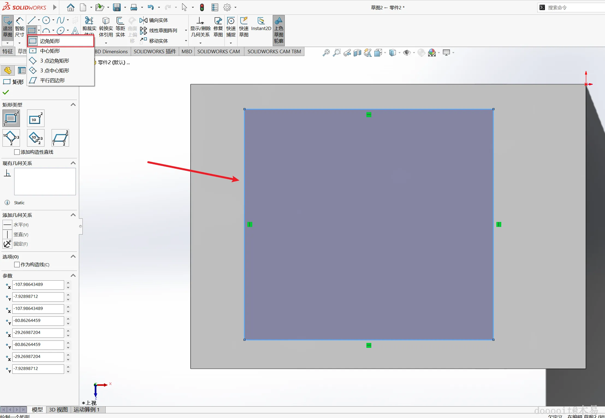Collapse the 参数 parameters section
The width and height of the screenshot is (605, 418).
73,275
